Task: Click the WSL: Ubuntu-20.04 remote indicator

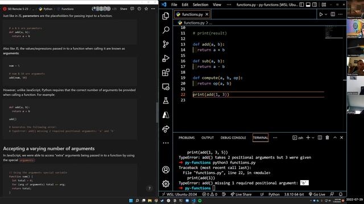Action: [x=180, y=194]
